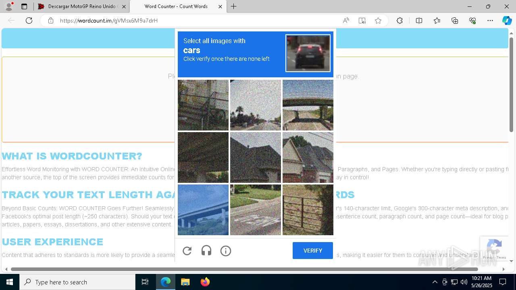
Task: Select the street marking captcha tile
Action: [256, 210]
